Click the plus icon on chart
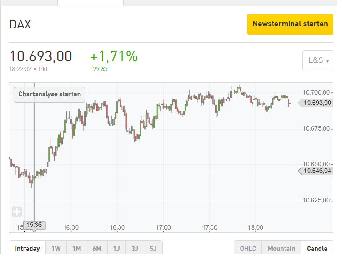337x254 pixels. [17, 212]
